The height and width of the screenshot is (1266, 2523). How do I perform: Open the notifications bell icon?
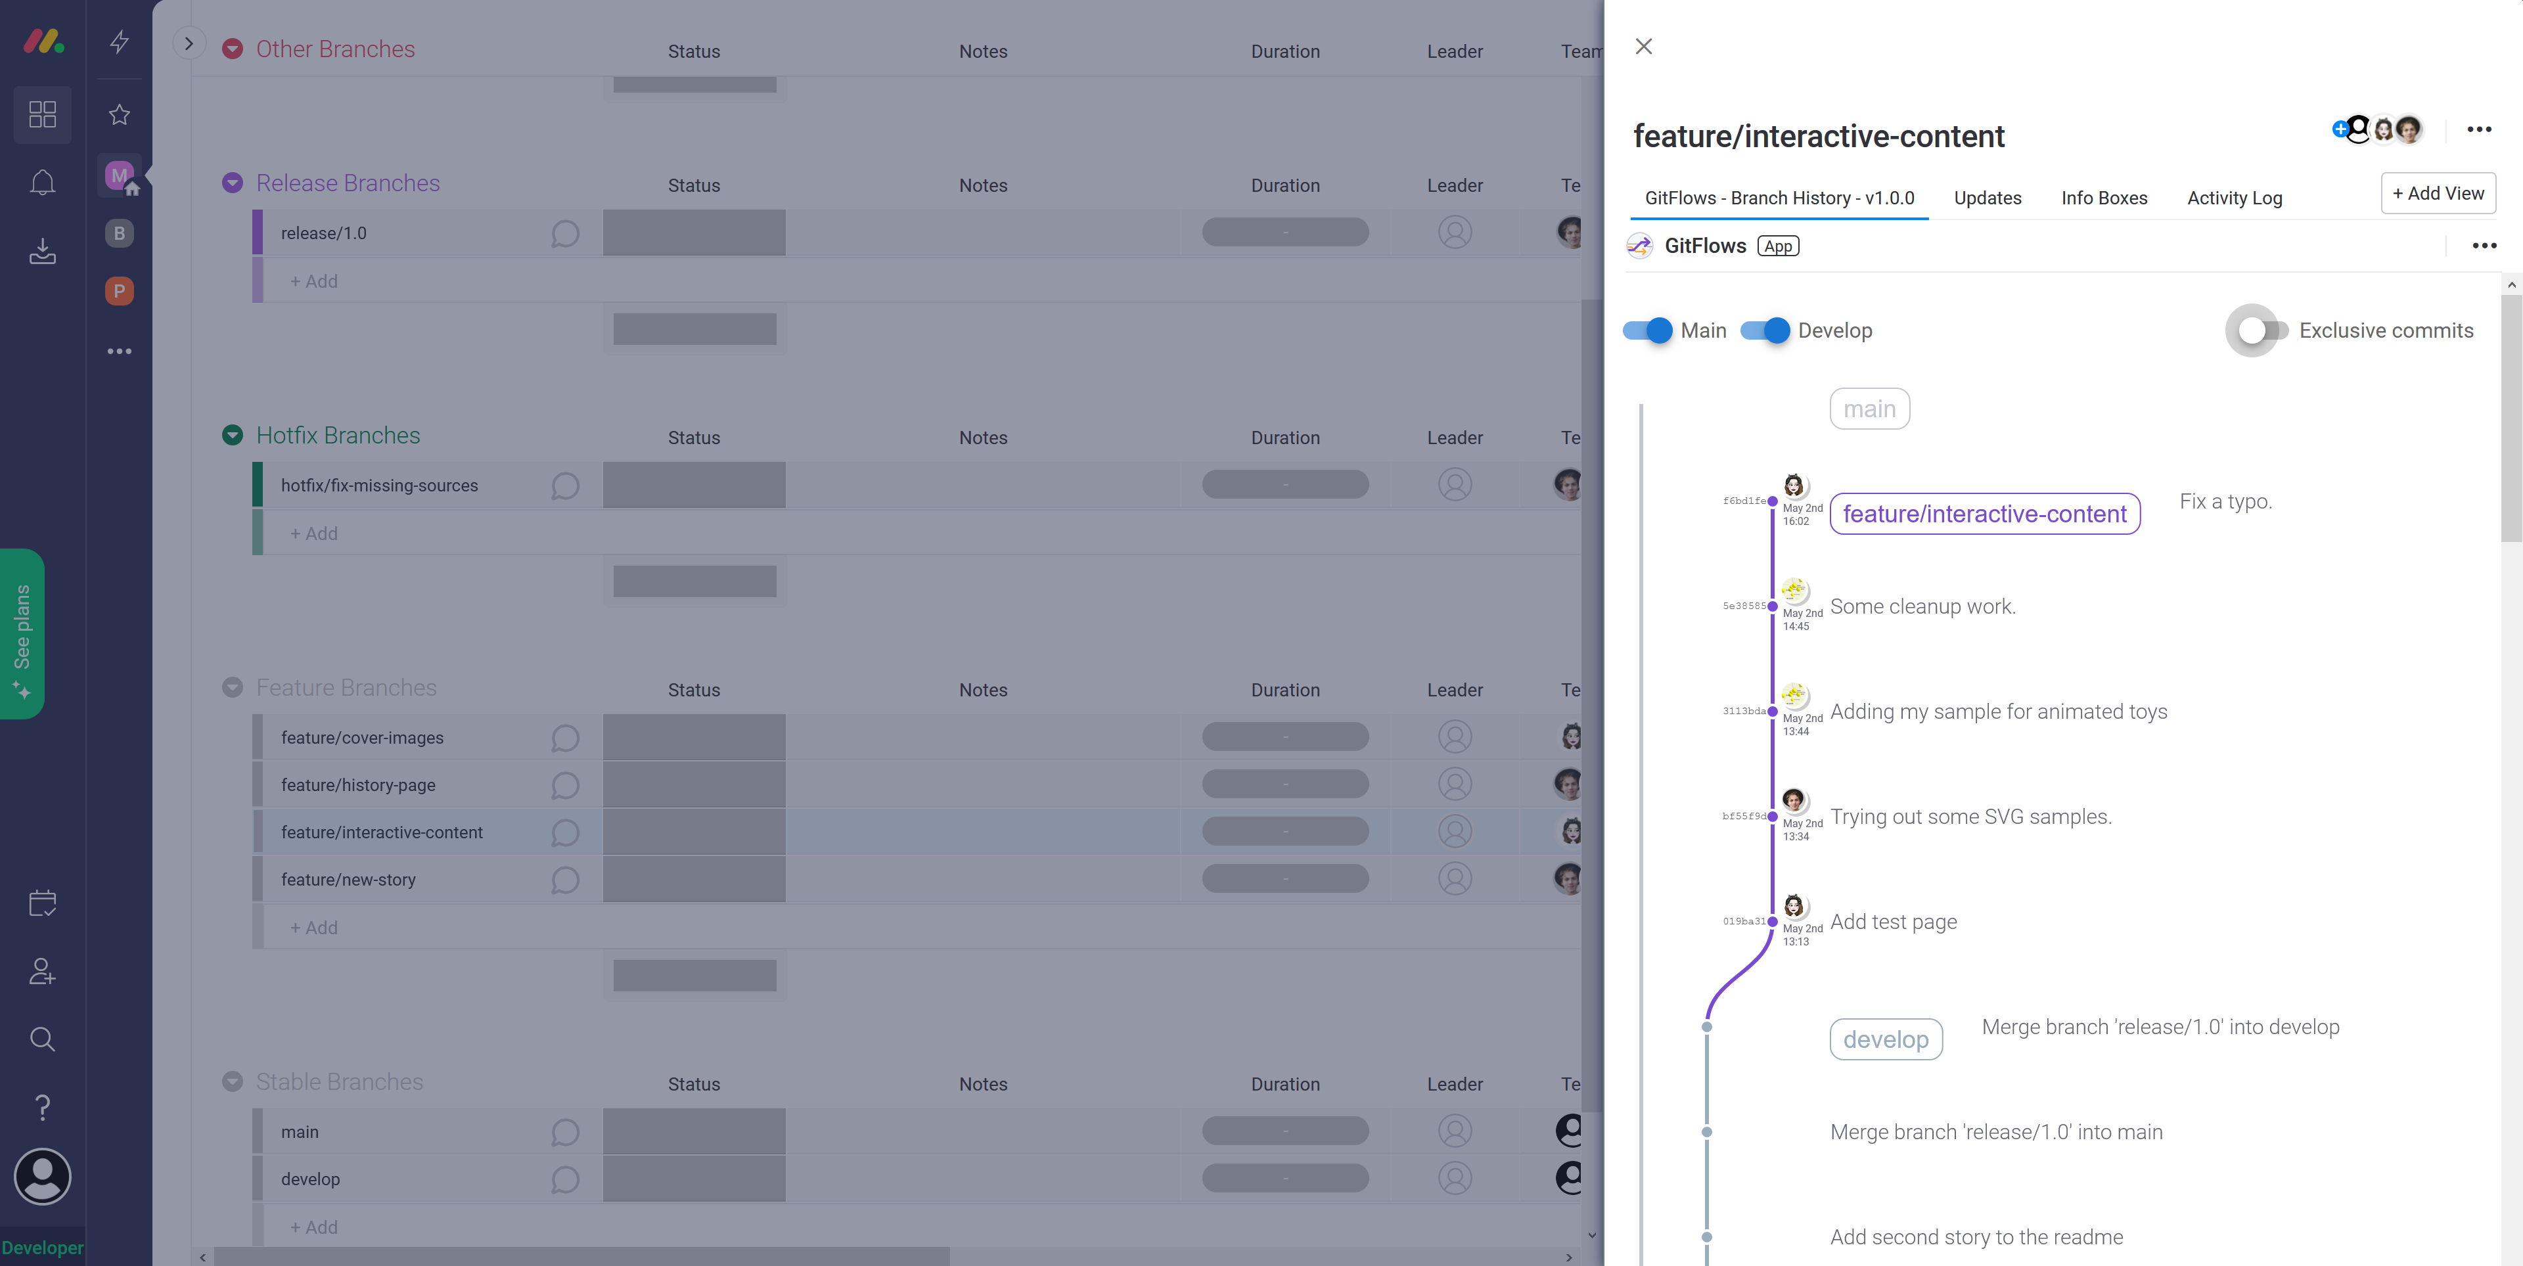click(42, 183)
